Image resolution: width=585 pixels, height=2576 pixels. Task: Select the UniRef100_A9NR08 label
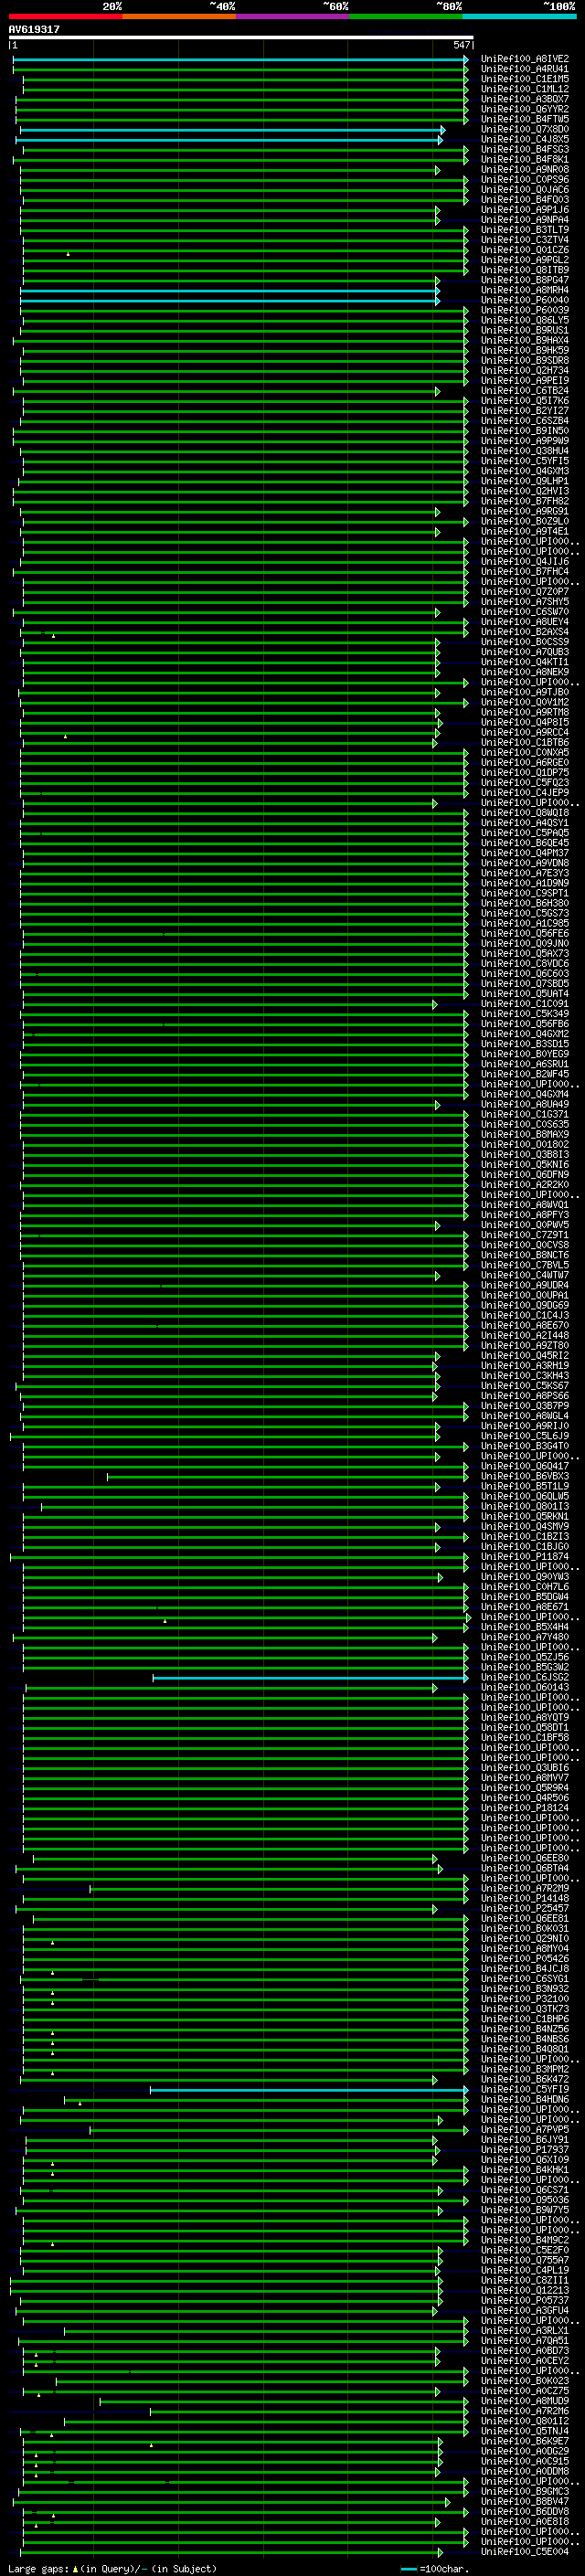[x=525, y=170]
